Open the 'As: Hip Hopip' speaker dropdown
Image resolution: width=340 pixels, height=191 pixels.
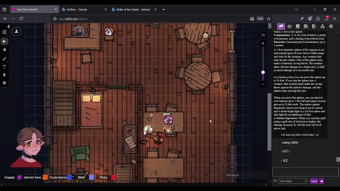pos(293,181)
